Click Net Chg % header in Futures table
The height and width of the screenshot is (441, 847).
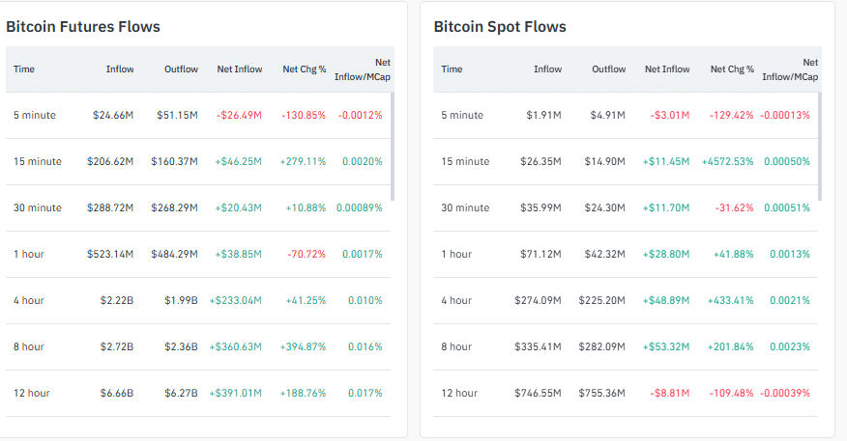(304, 69)
